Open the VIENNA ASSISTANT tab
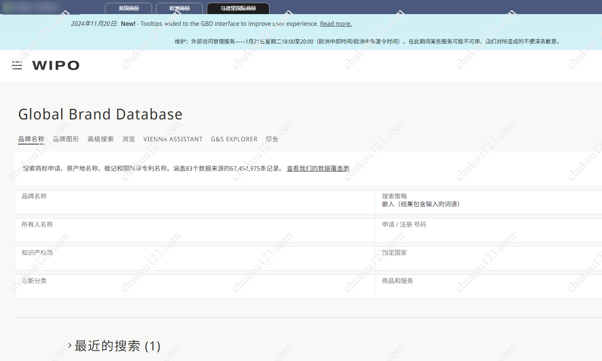 [x=173, y=139]
